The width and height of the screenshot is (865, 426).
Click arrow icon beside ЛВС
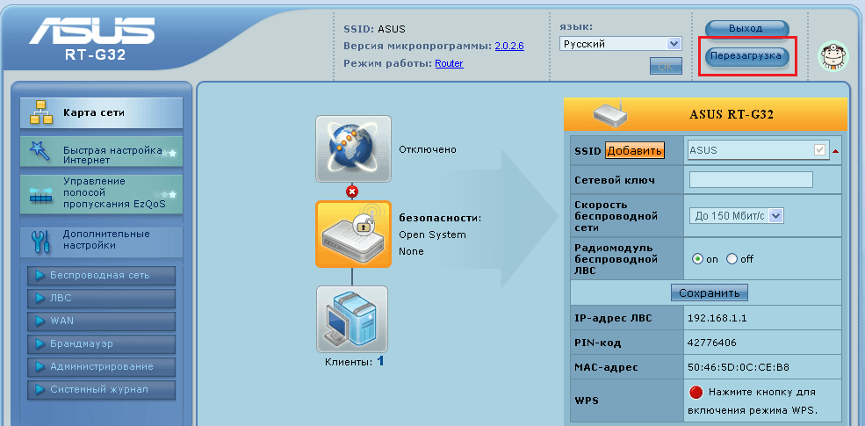tap(40, 298)
